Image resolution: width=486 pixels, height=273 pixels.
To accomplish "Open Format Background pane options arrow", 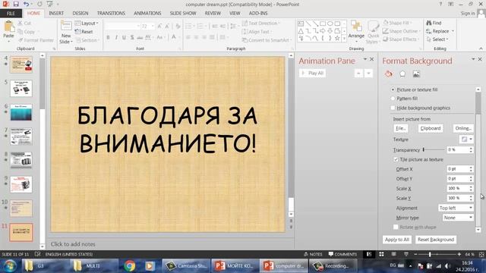I will click(x=473, y=59).
